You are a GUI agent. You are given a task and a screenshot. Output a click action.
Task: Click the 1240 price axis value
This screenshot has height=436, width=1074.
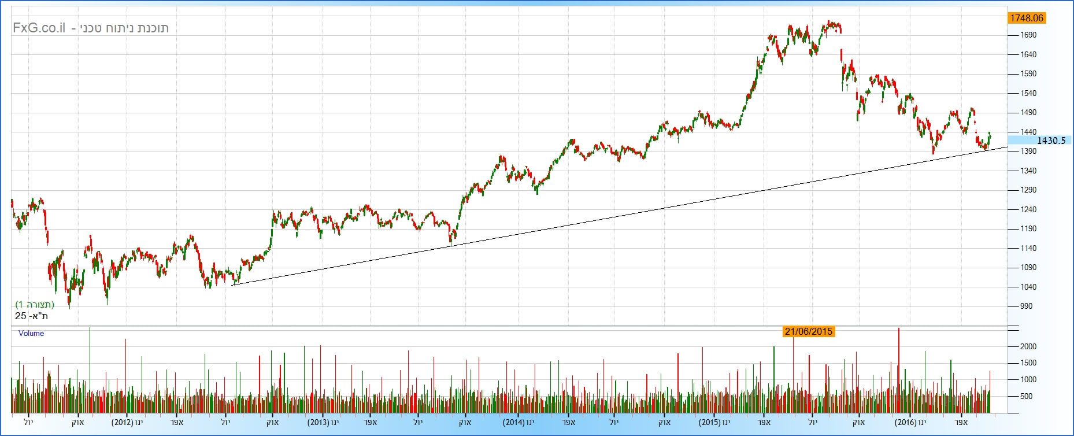1028,209
